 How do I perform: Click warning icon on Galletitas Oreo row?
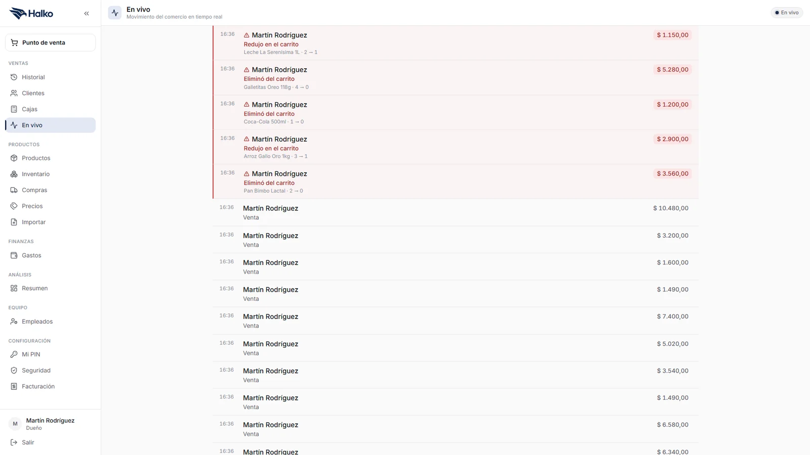tap(247, 70)
